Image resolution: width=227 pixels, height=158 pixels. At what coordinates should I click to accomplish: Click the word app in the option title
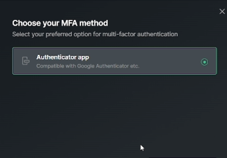point(83,58)
